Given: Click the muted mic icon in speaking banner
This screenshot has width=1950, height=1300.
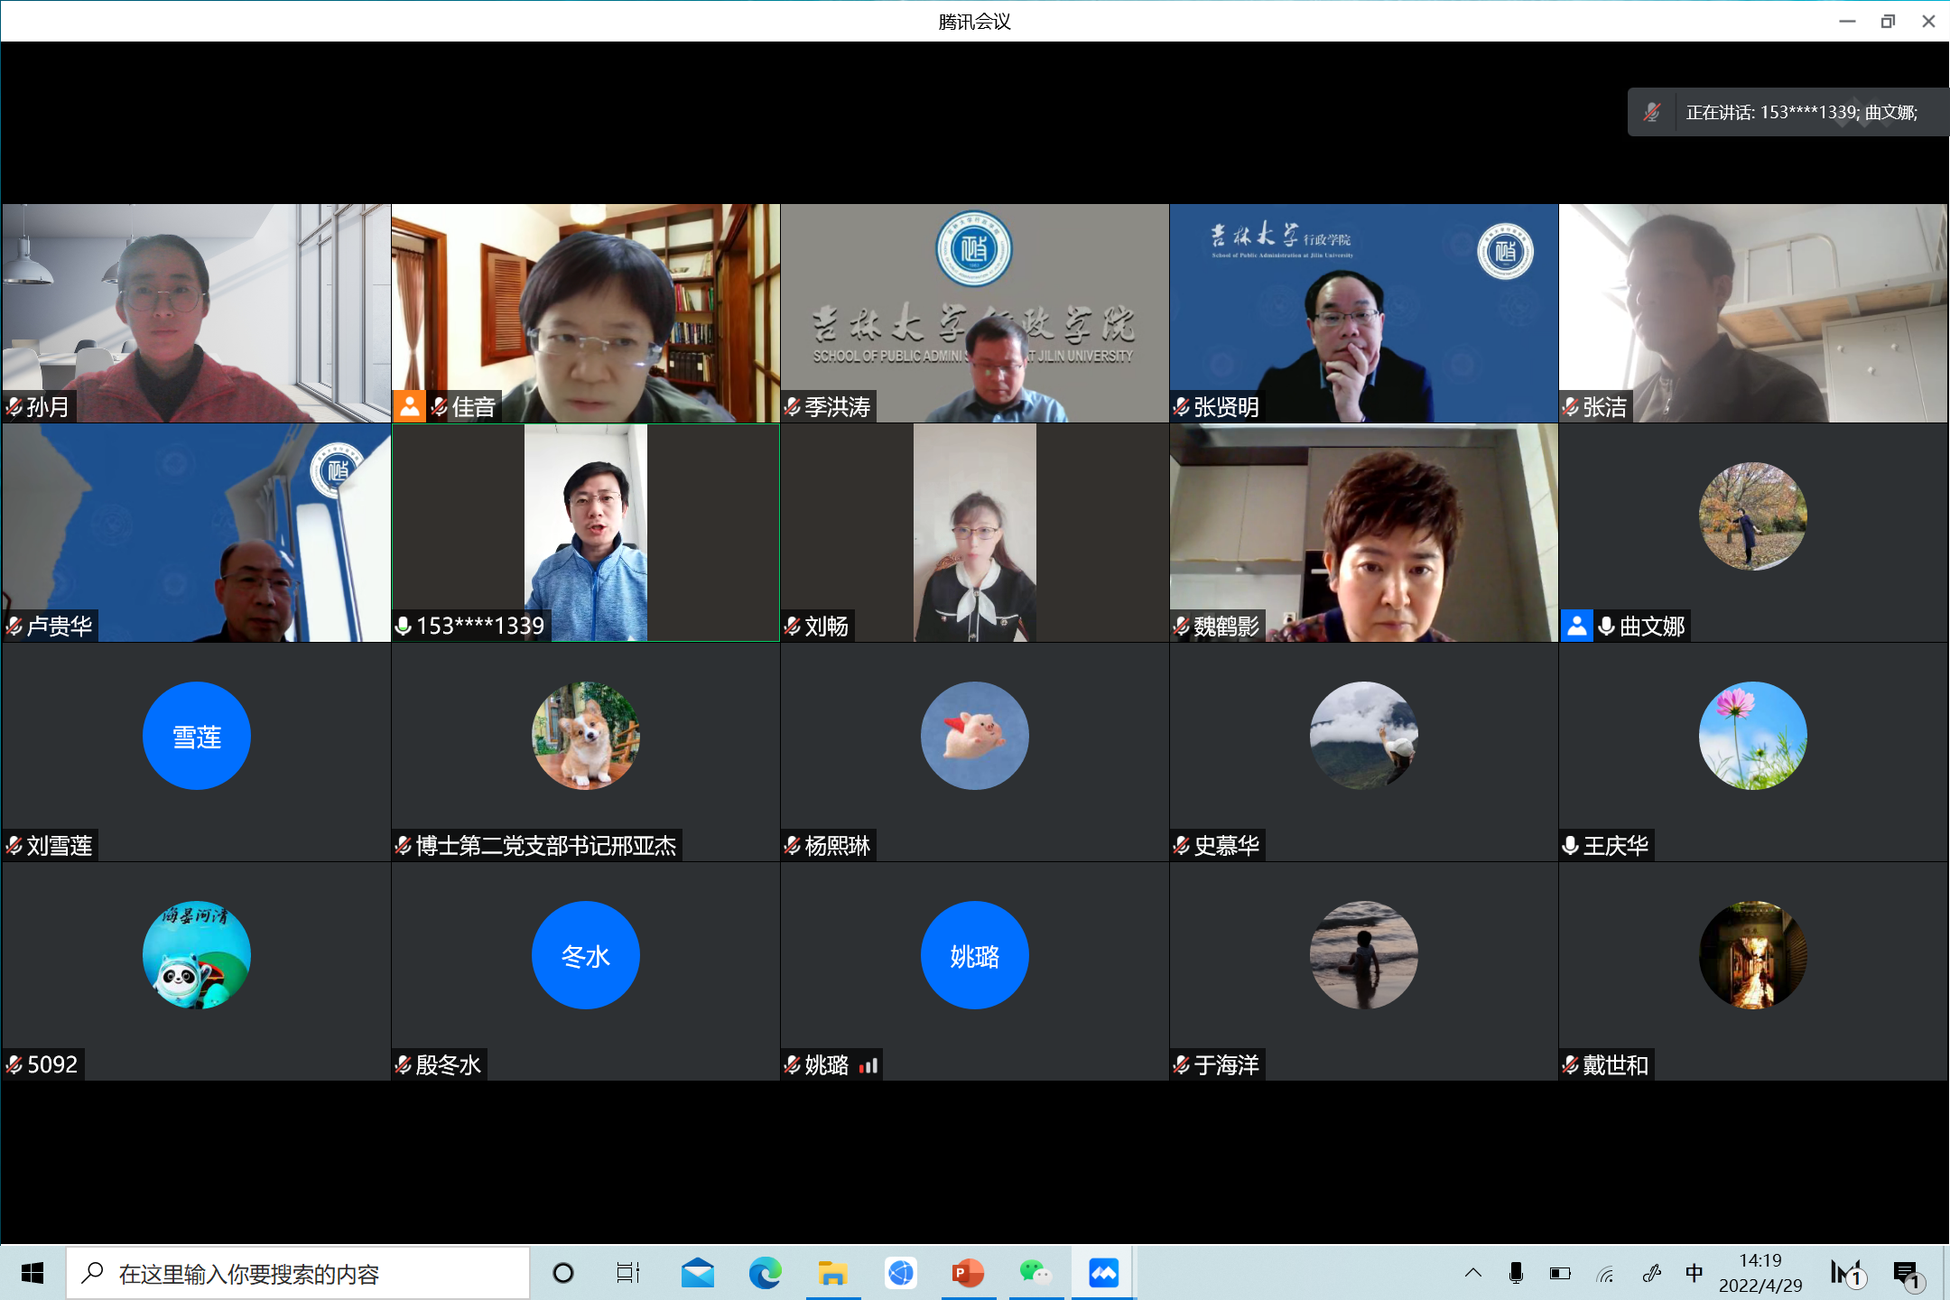Looking at the screenshot, I should coord(1652,112).
